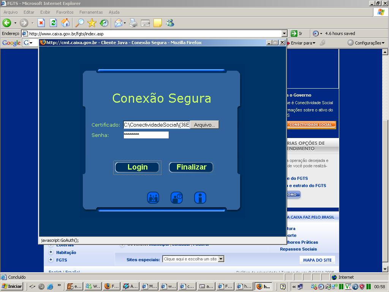This screenshot has height=292, width=389.
Task: Open the Forward button history dropdown arrow
Action: pyautogui.click(x=33, y=23)
